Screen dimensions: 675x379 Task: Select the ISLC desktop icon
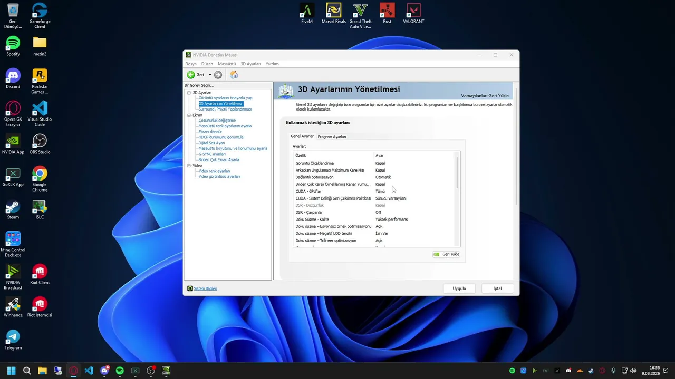click(40, 210)
